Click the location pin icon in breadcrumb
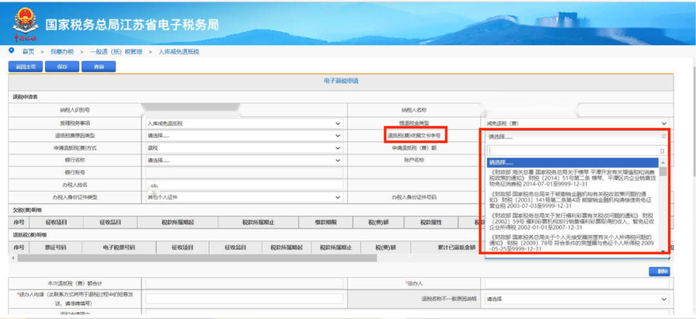696x319 pixels. 12,50
